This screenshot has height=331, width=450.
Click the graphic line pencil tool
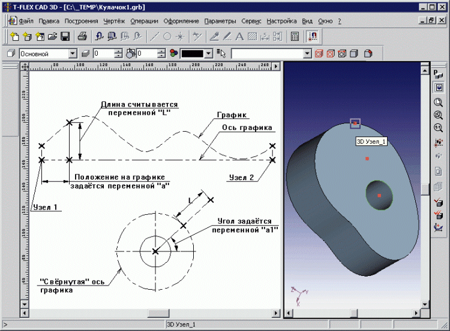click(x=227, y=37)
